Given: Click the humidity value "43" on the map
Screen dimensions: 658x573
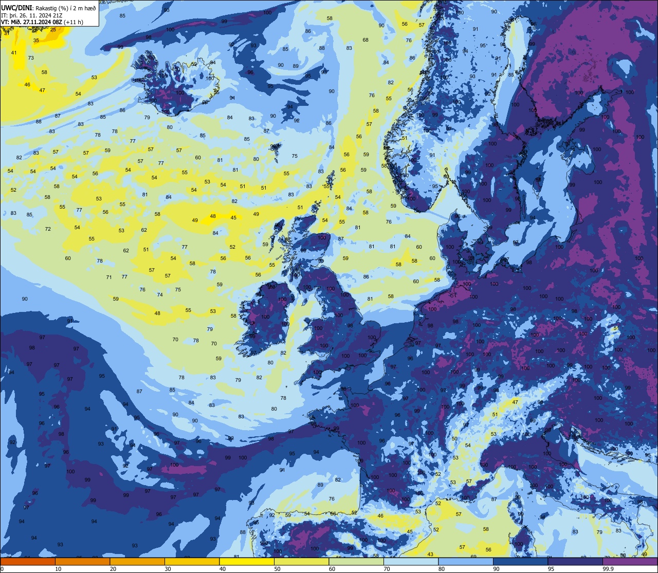Looking at the screenshot, I should tap(430, 554).
